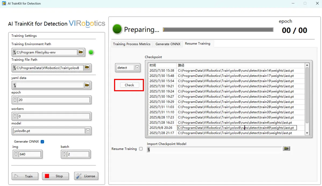
Task: Enable the Resume Training checkbox
Action: [141, 149]
